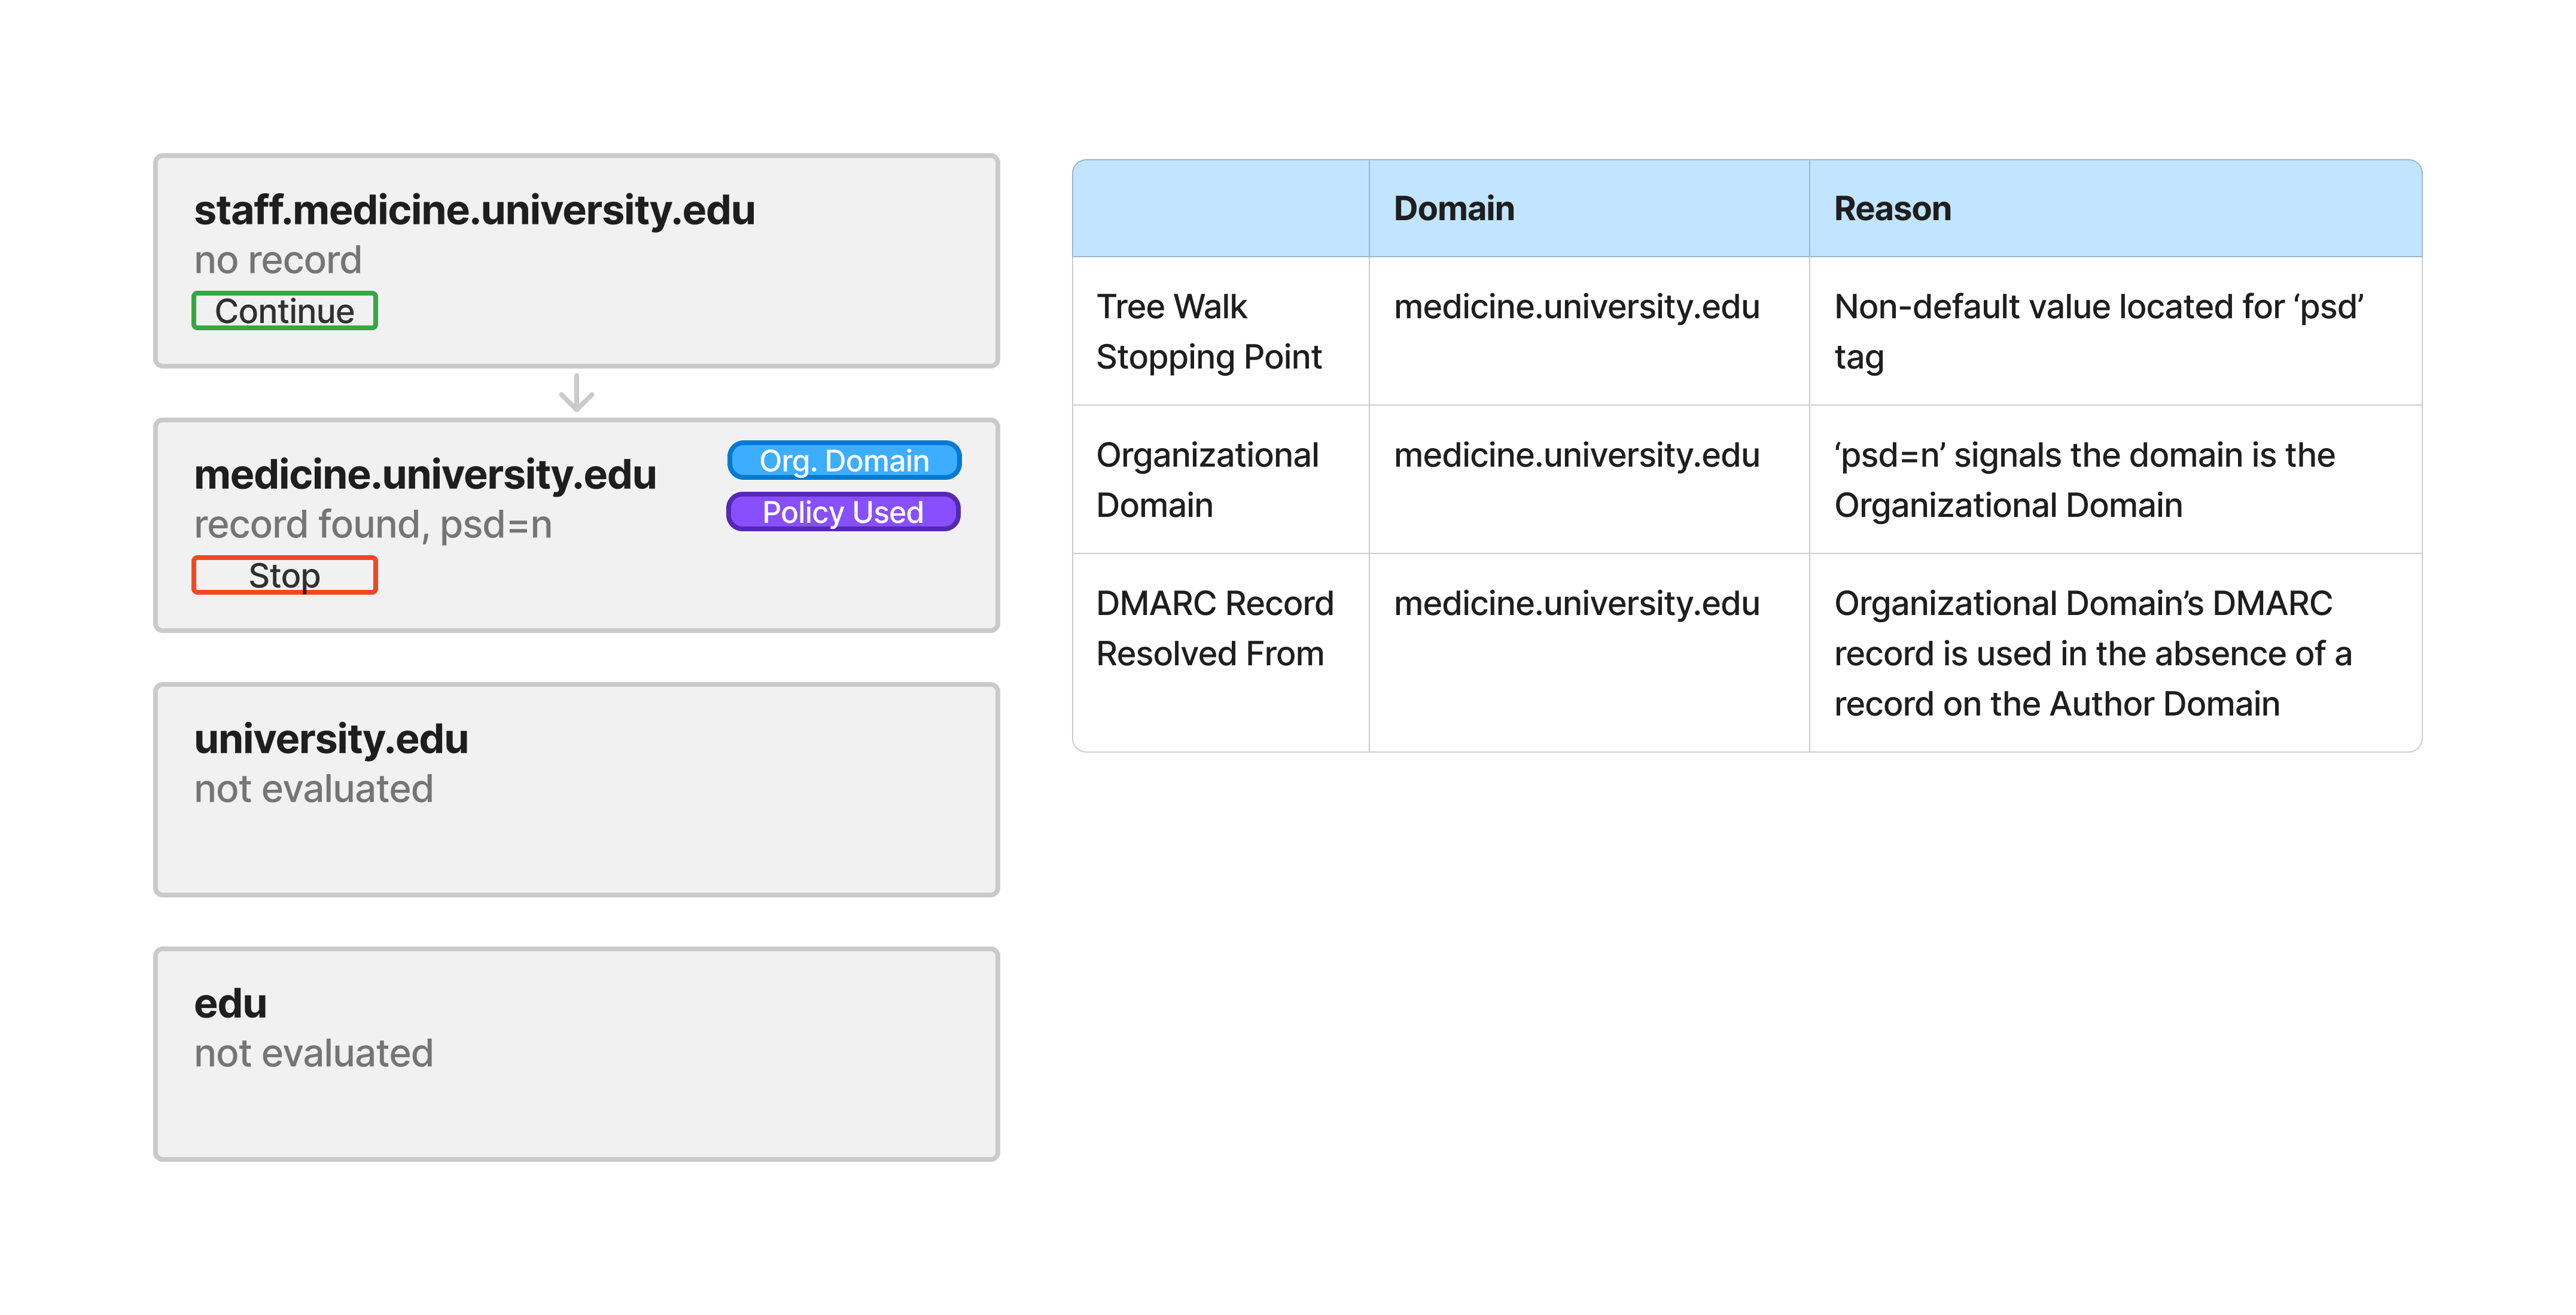Click 'Organizational Domain's DMARC record' reason cell
Image resolution: width=2576 pixels, height=1315 pixels.
point(2115,652)
